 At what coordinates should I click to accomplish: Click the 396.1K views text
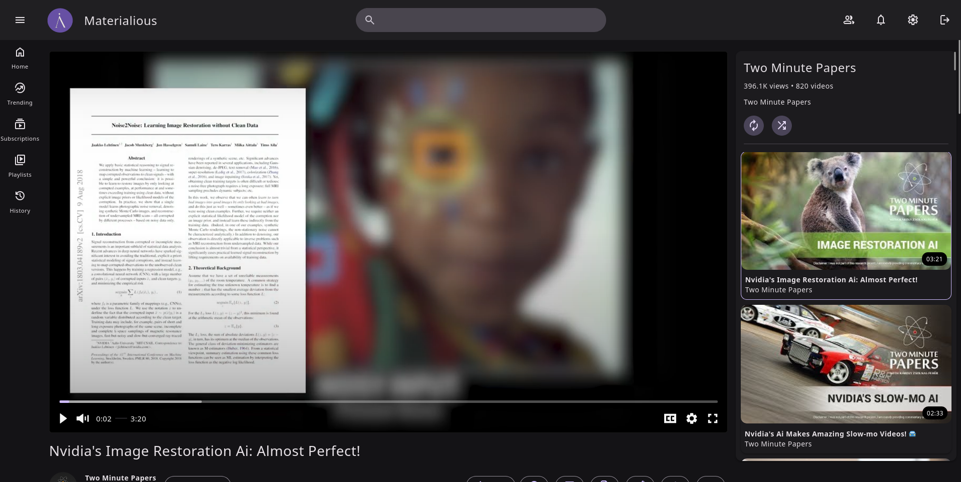(766, 86)
